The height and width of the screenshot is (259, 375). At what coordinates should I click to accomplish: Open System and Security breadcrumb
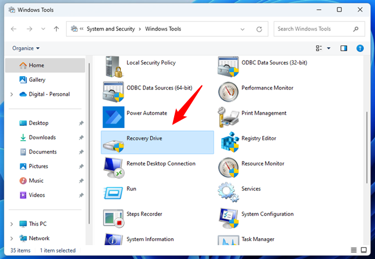[111, 29]
